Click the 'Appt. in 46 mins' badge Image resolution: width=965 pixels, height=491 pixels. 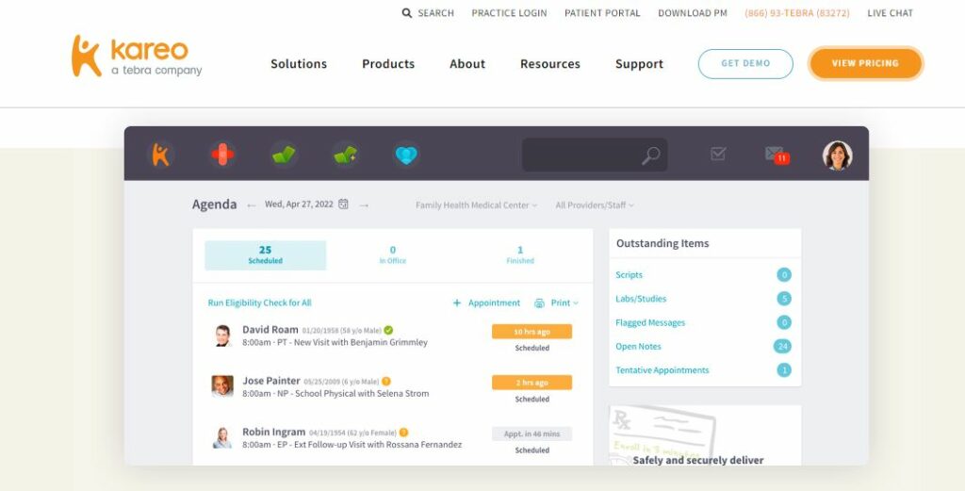[532, 434]
